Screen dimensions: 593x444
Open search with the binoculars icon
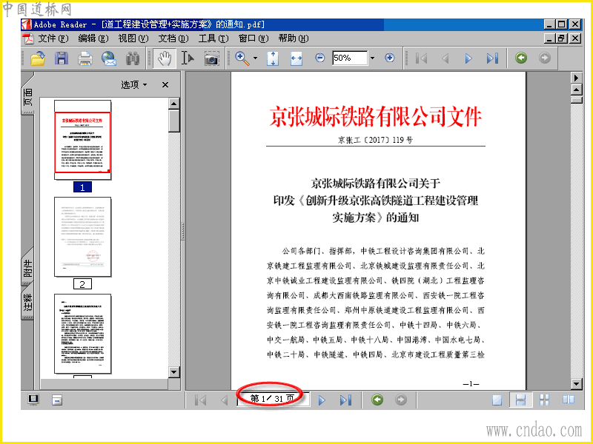pyautogui.click(x=133, y=58)
